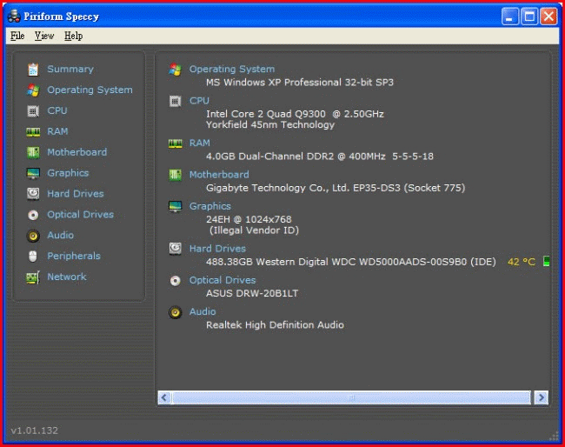This screenshot has width=565, height=447.
Task: Click the Audio speaker icon in sidebar
Action: click(x=33, y=236)
